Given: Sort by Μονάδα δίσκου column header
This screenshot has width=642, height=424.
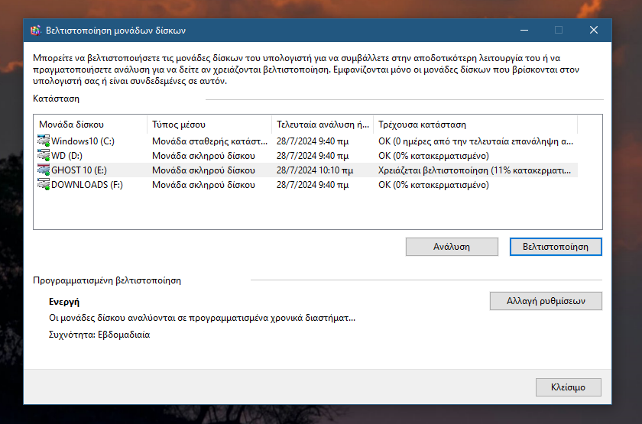Looking at the screenshot, I should tap(90, 125).
